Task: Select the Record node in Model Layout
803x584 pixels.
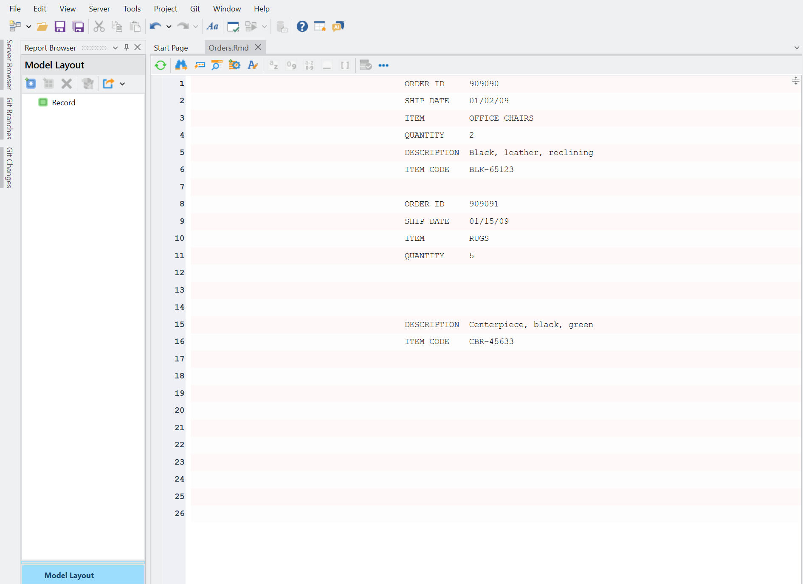Action: coord(63,102)
